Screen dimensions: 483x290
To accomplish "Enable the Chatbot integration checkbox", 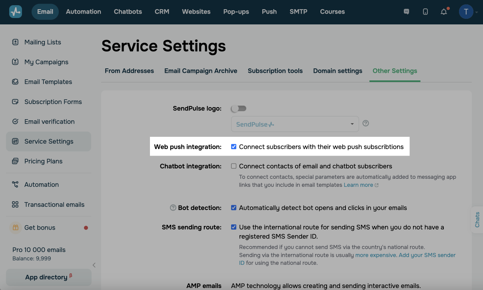I will pyautogui.click(x=234, y=166).
